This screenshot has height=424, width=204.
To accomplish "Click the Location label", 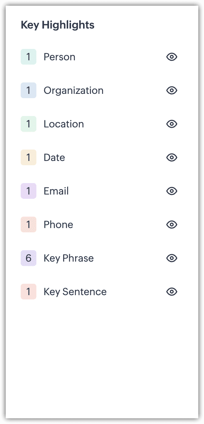I will click(x=64, y=124).
